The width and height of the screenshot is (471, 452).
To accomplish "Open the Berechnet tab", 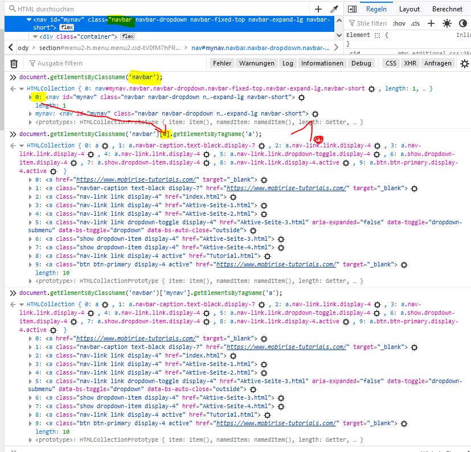I will click(x=447, y=9).
